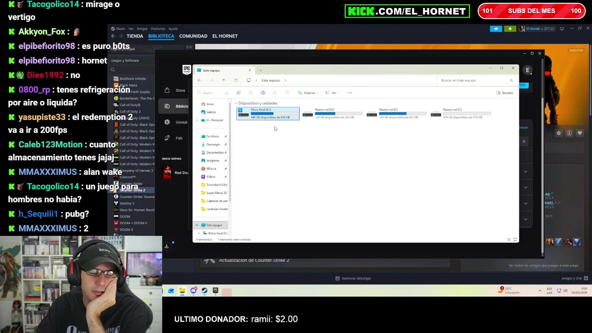Select the Nuevo vol (D:) drive

click(x=333, y=113)
